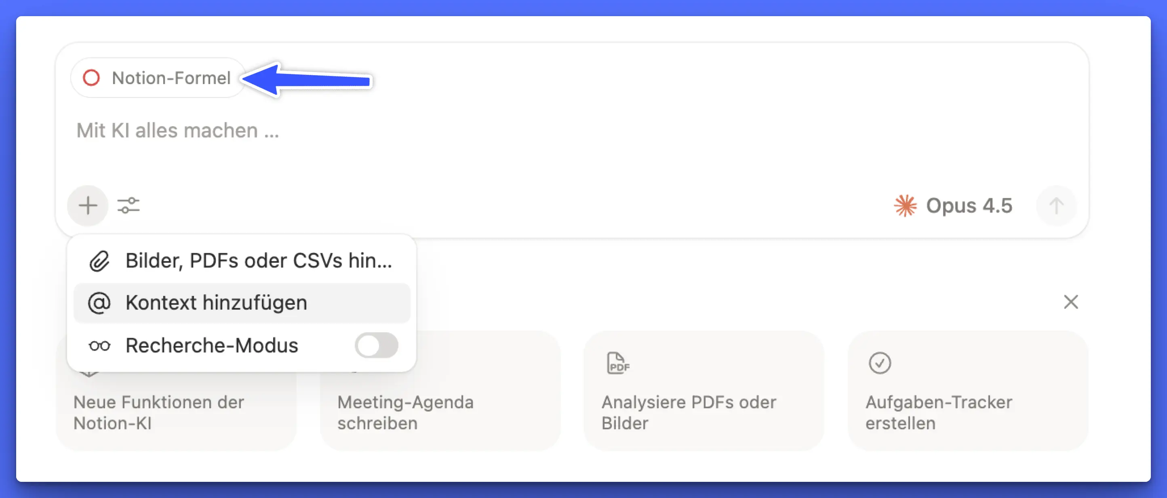Click the glasses Recherche-Modus icon
The width and height of the screenshot is (1167, 498).
click(99, 346)
